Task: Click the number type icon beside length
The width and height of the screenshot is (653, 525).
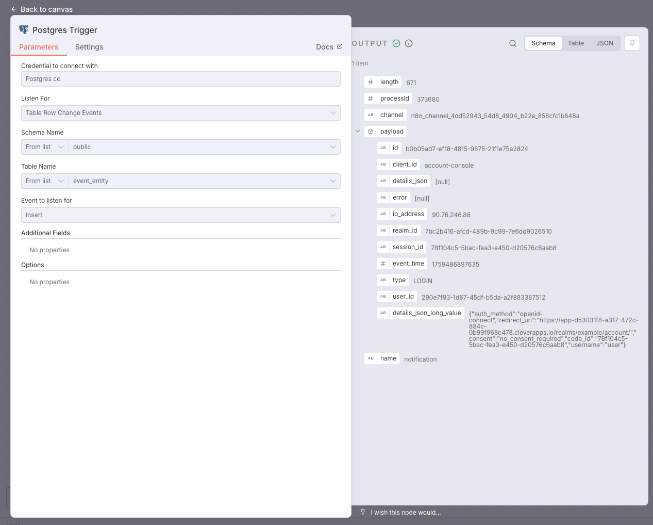Action: [371, 82]
